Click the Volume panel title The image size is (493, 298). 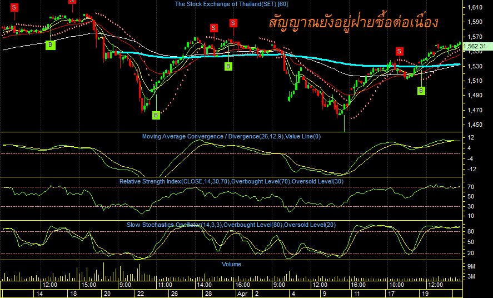[x=231, y=264]
